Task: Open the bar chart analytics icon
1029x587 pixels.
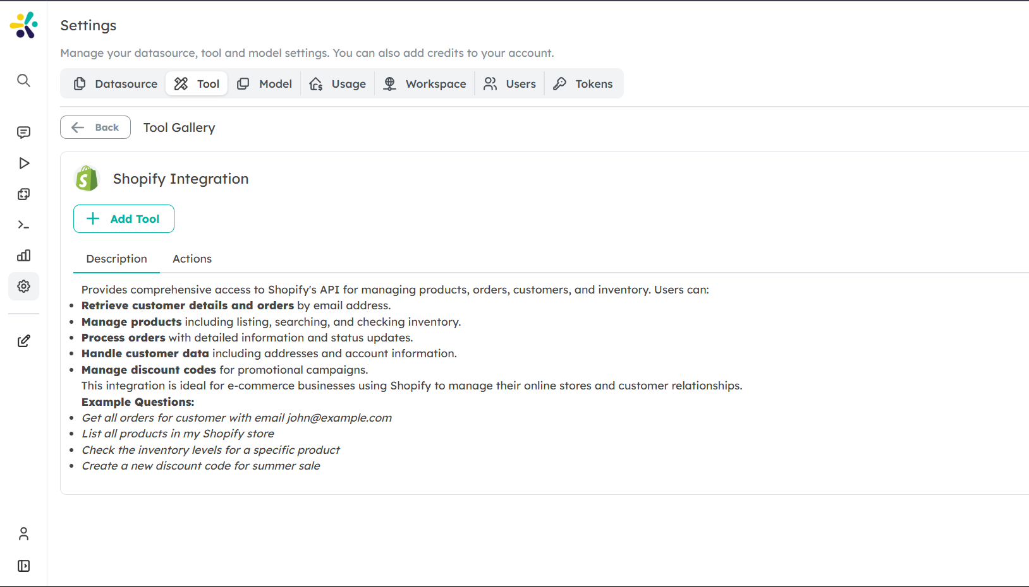Action: click(23, 256)
